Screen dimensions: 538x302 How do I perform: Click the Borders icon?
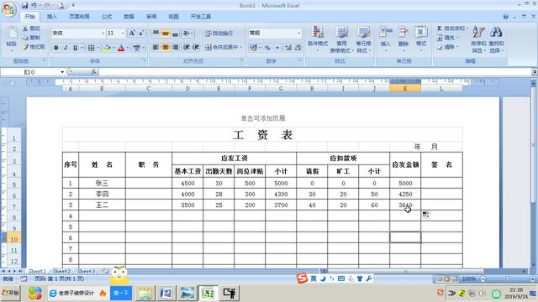(92, 48)
